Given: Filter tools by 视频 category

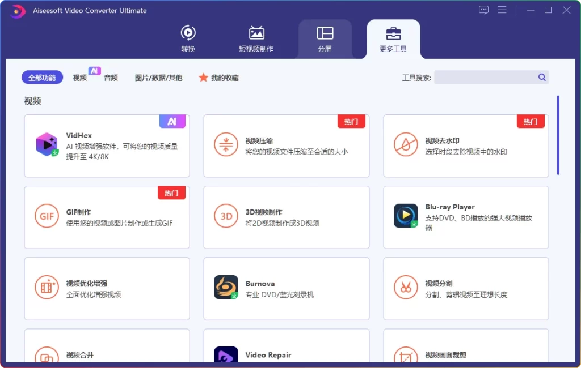Looking at the screenshot, I should 79,78.
